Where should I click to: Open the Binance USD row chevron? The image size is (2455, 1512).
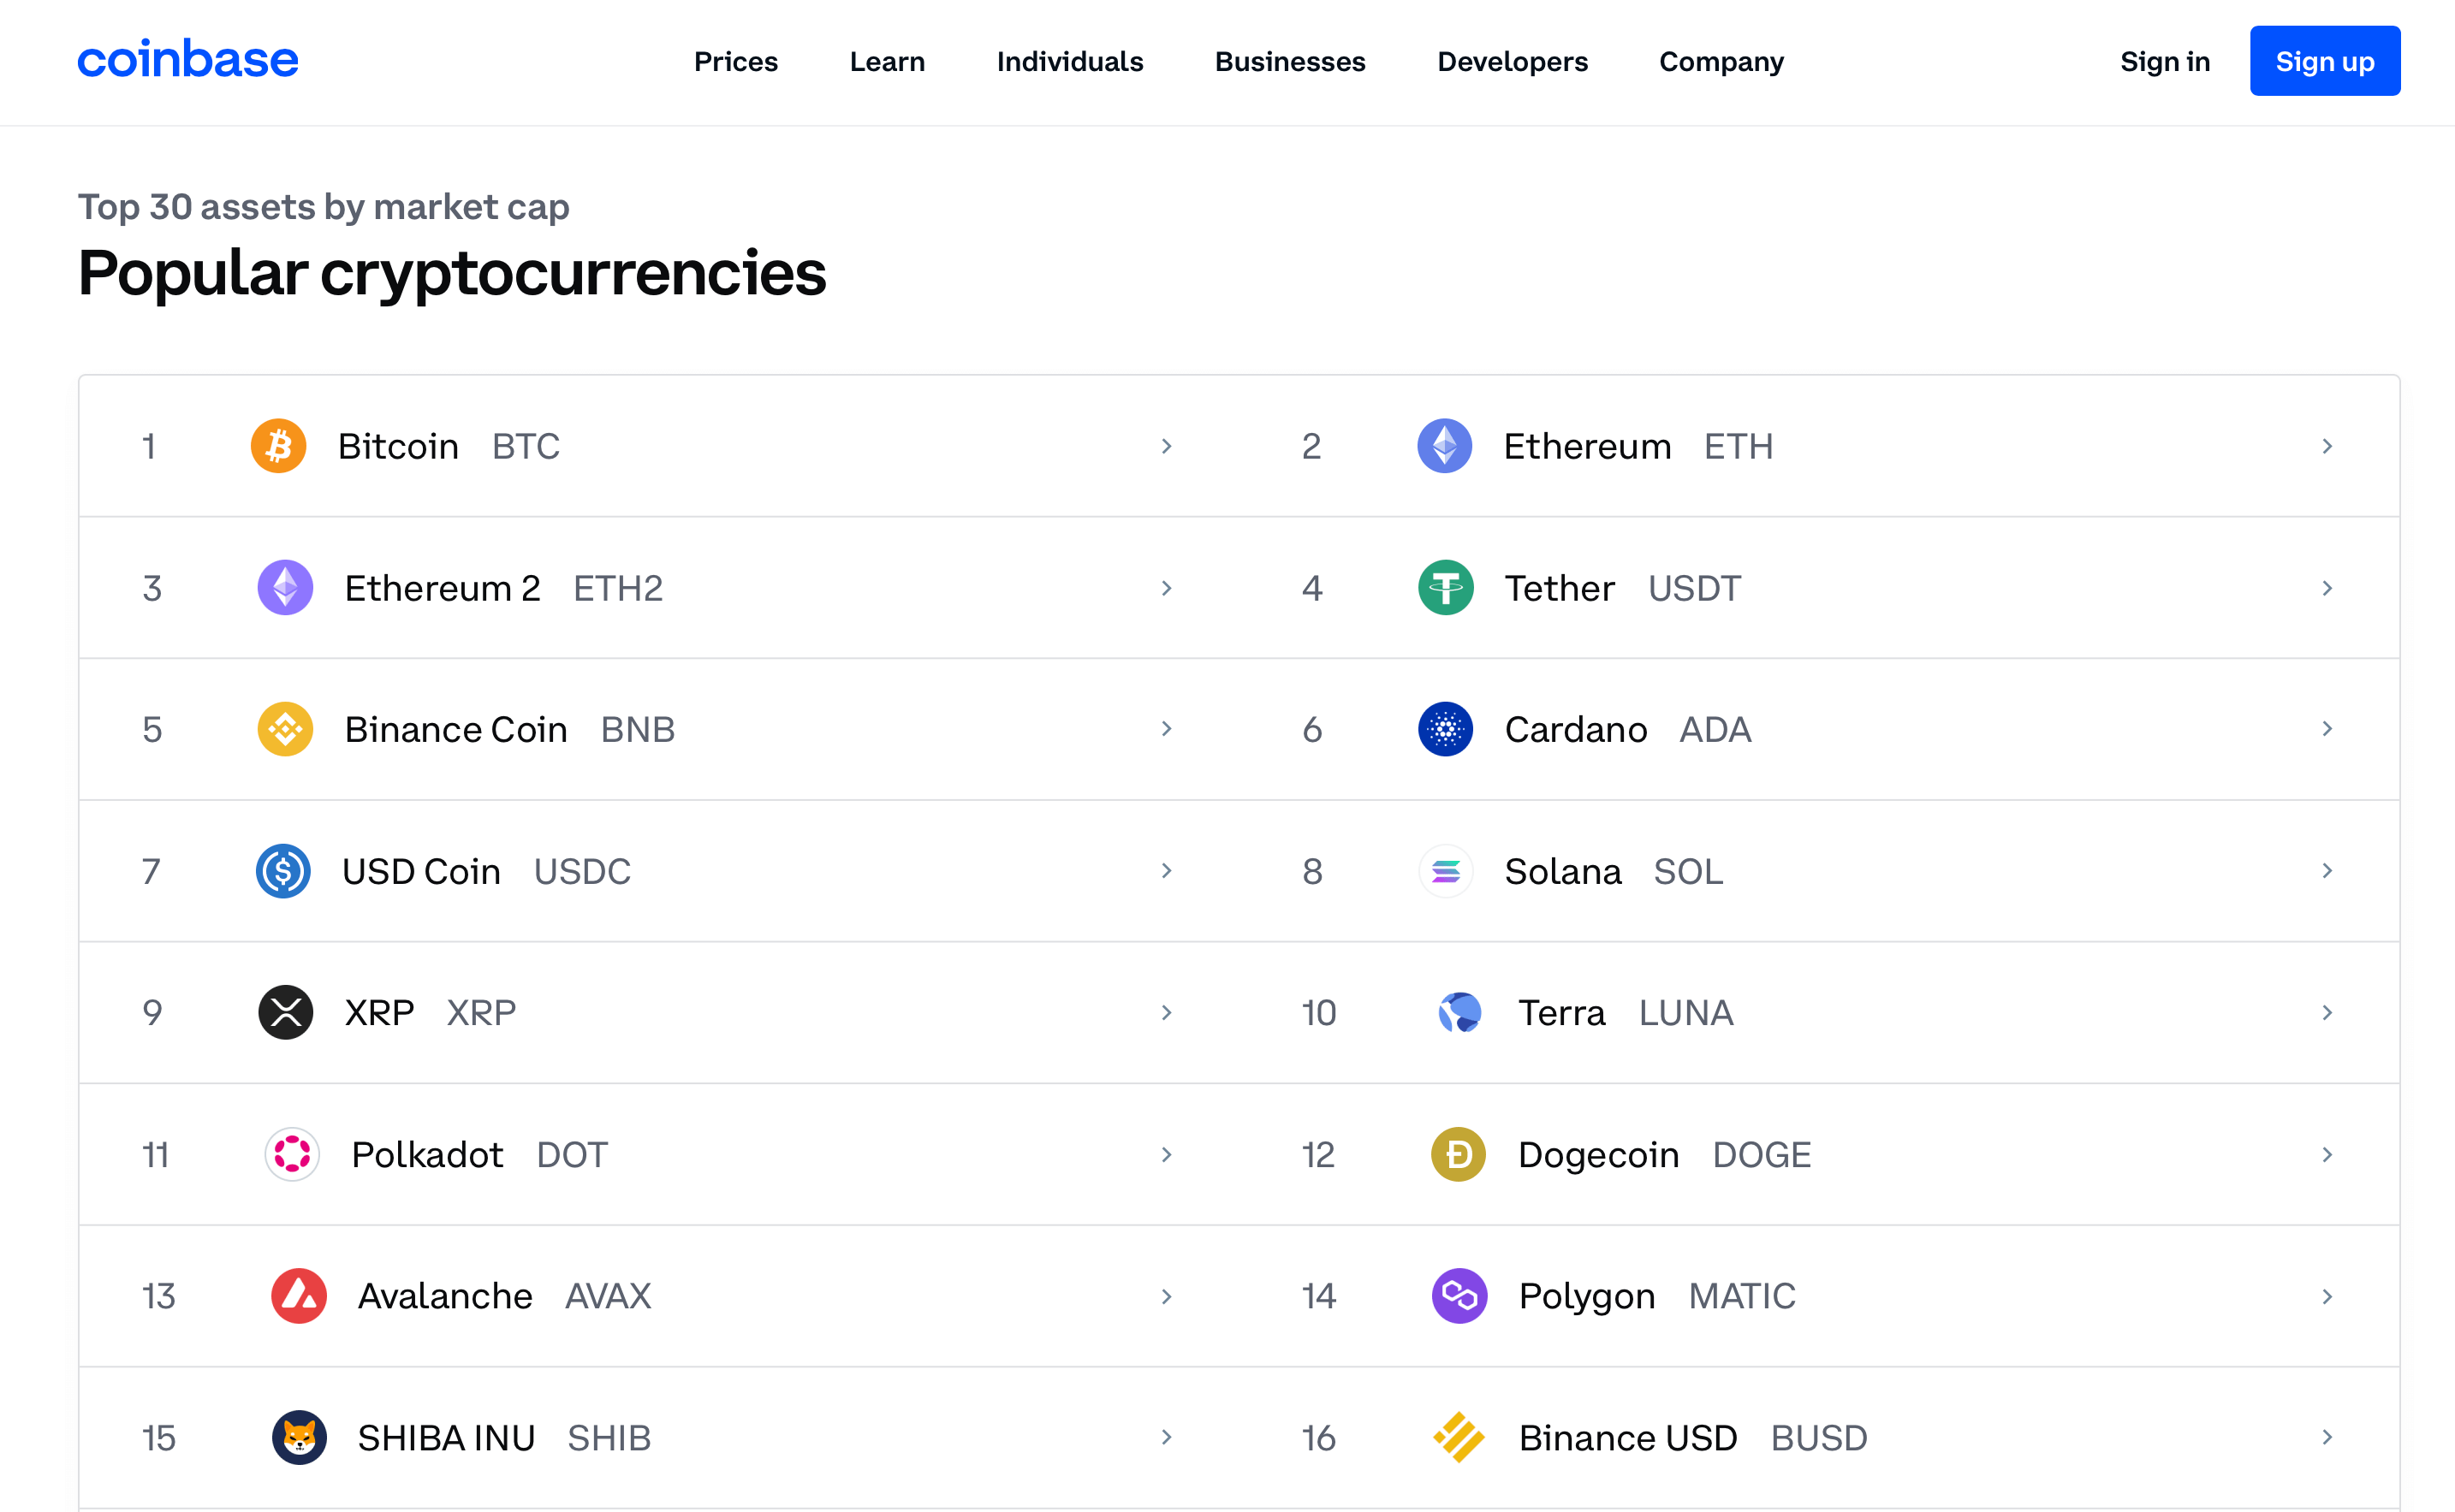point(2327,1438)
